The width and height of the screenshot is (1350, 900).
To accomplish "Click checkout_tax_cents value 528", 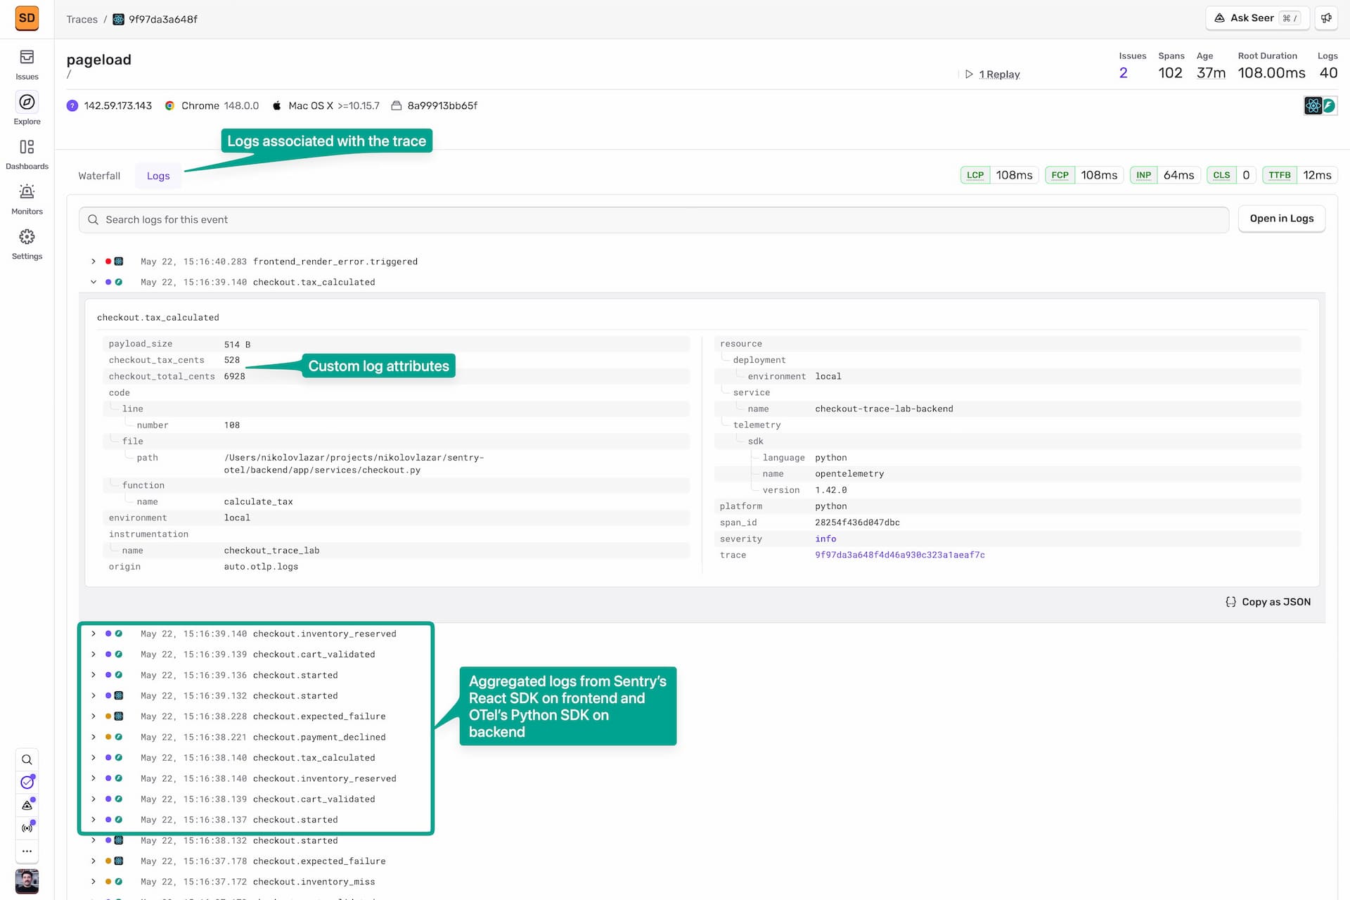I will (232, 360).
